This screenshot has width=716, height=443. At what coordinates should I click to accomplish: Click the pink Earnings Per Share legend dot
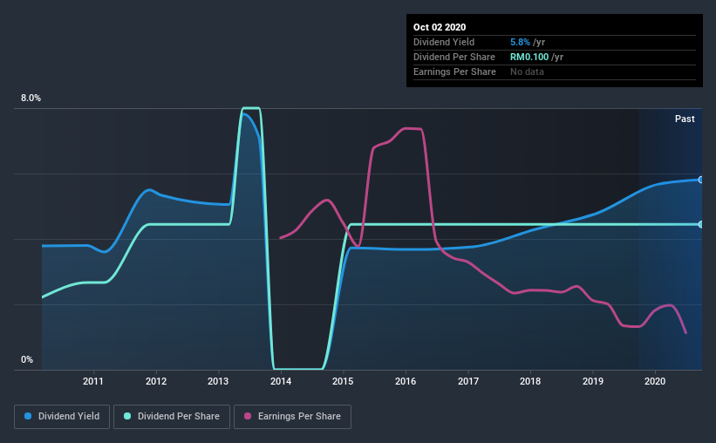coord(248,416)
